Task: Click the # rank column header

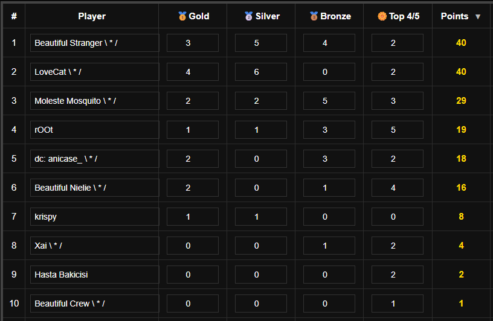Action: (13, 16)
